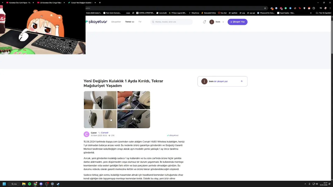Screen dimensions: 333x187
Task: Click the bir şikayet yaz link
Action: pyautogui.click(x=221, y=81)
